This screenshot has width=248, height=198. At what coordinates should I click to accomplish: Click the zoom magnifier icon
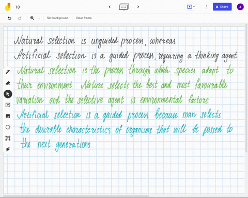[32, 18]
